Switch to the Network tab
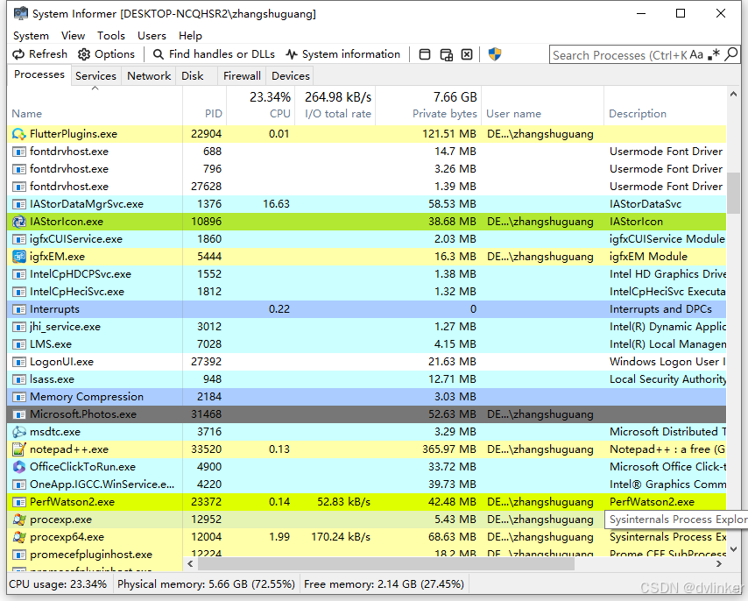 pos(149,76)
